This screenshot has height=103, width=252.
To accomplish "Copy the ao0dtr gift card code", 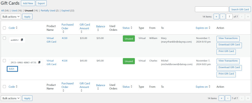I will (22, 40).
